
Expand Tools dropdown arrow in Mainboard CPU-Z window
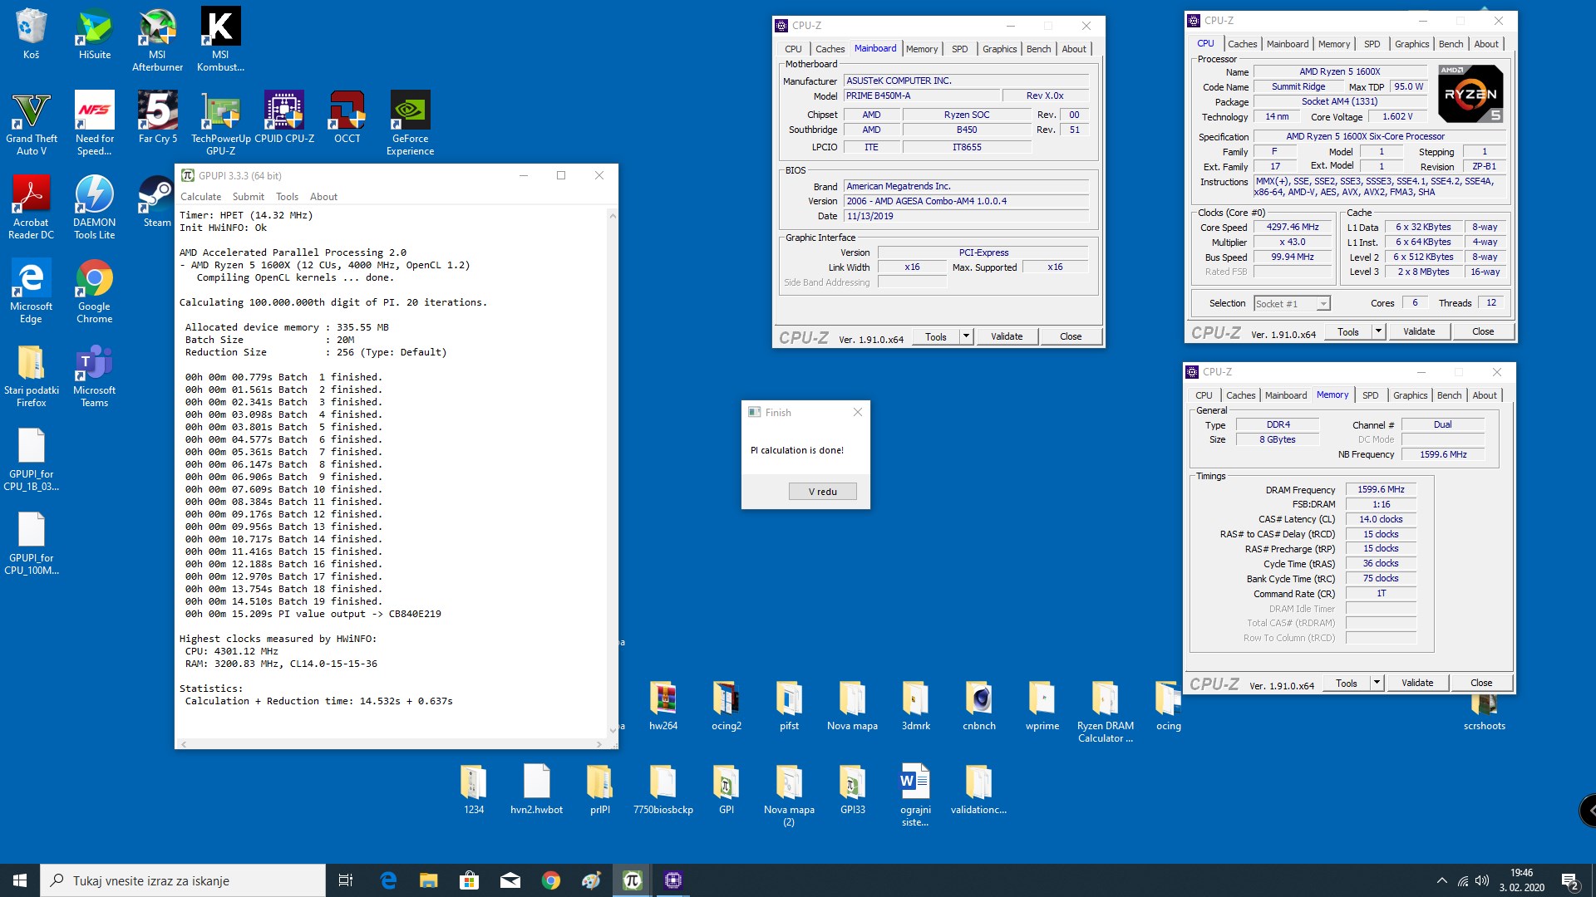point(966,336)
